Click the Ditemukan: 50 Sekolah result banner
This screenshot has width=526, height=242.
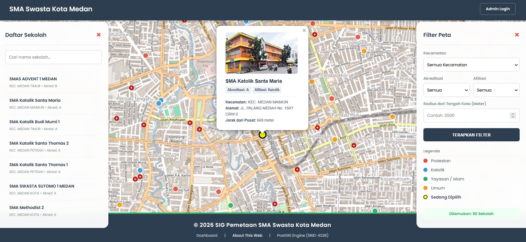click(471, 214)
